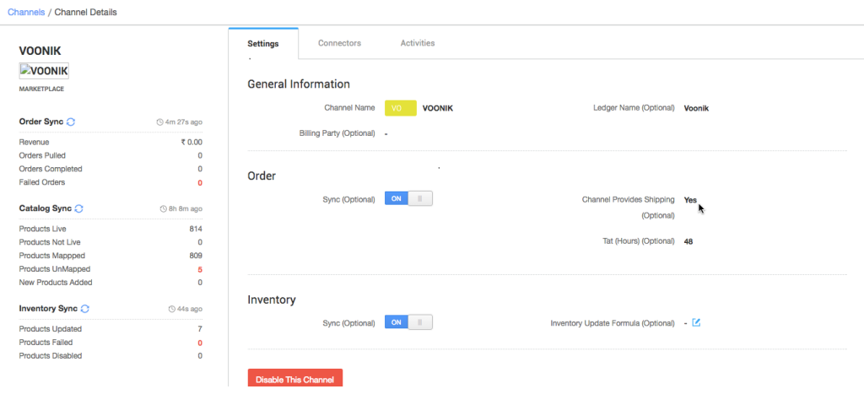Click Products Updated value 7
864x405 pixels.
coord(200,329)
